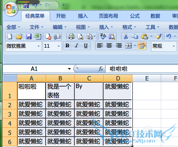Align text right

118,46
